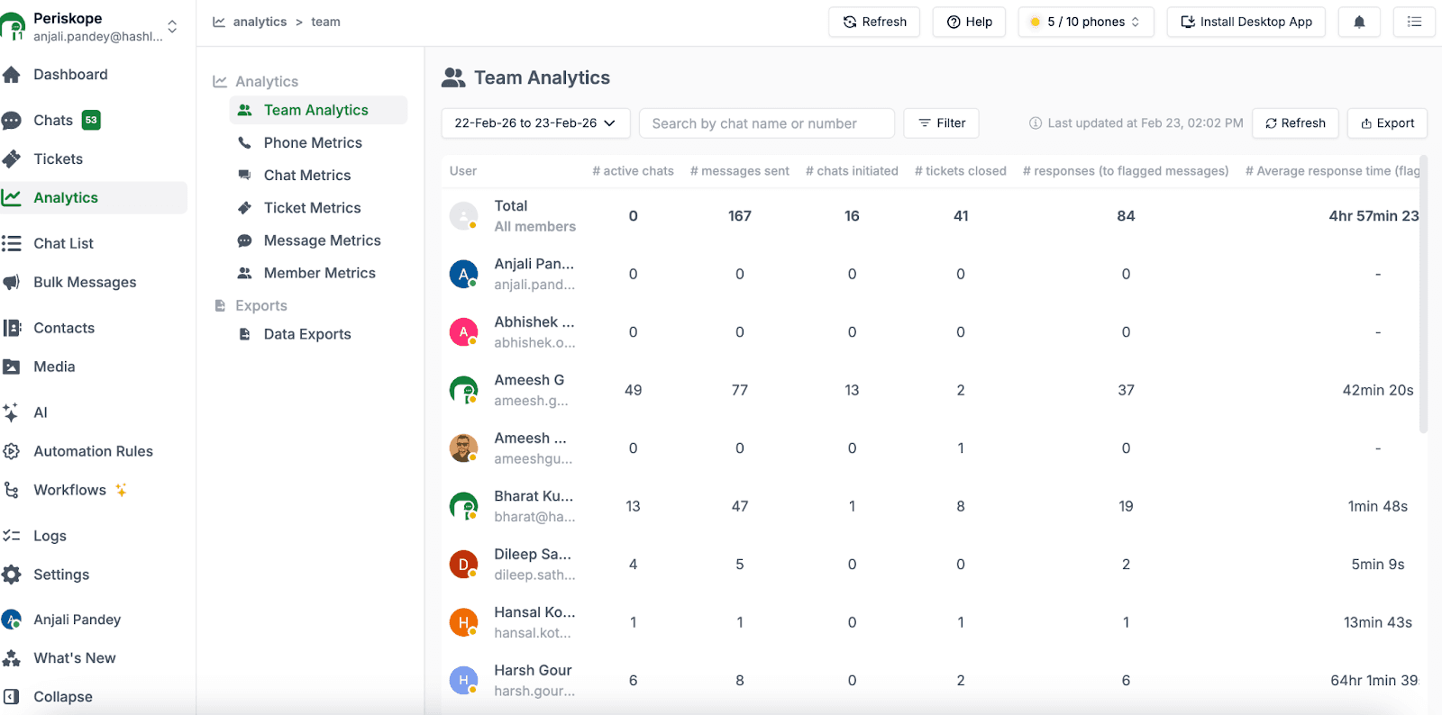Open the 5 / 10 phones selector

1085,22
